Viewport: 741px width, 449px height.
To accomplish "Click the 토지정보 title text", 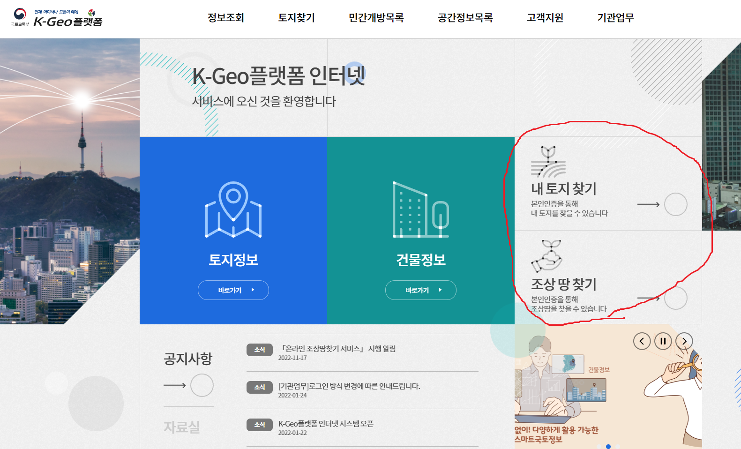I will click(233, 260).
